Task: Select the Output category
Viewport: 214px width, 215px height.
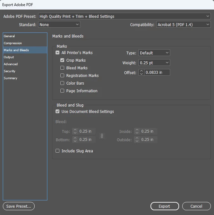Action: pos(25,57)
